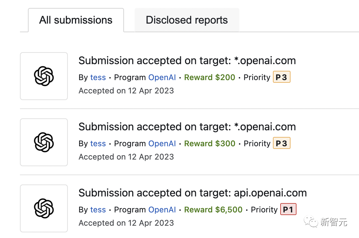Open tess profile link in $200 submission
The width and height of the screenshot is (359, 238).
coord(98,77)
